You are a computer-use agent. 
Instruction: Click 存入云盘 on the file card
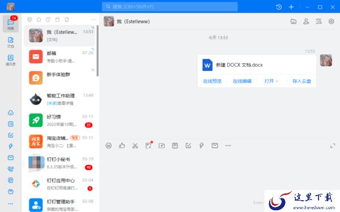point(301,81)
